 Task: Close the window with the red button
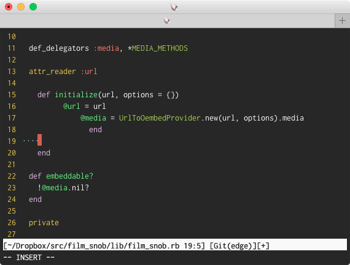pos(9,7)
